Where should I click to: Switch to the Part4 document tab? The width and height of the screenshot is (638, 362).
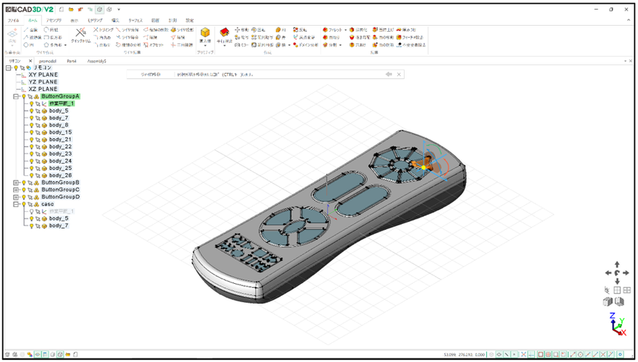point(71,61)
